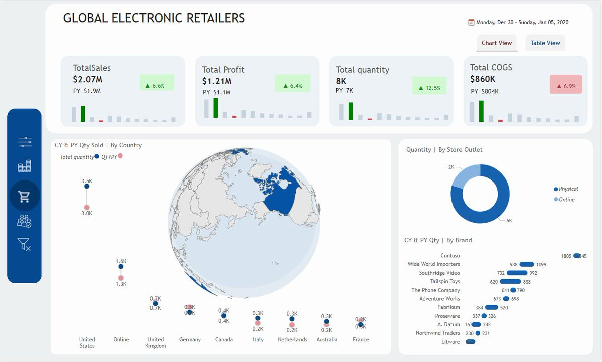The height and width of the screenshot is (362, 602).
Task: Click the "8K" Total quantity value
Action: (x=341, y=81)
